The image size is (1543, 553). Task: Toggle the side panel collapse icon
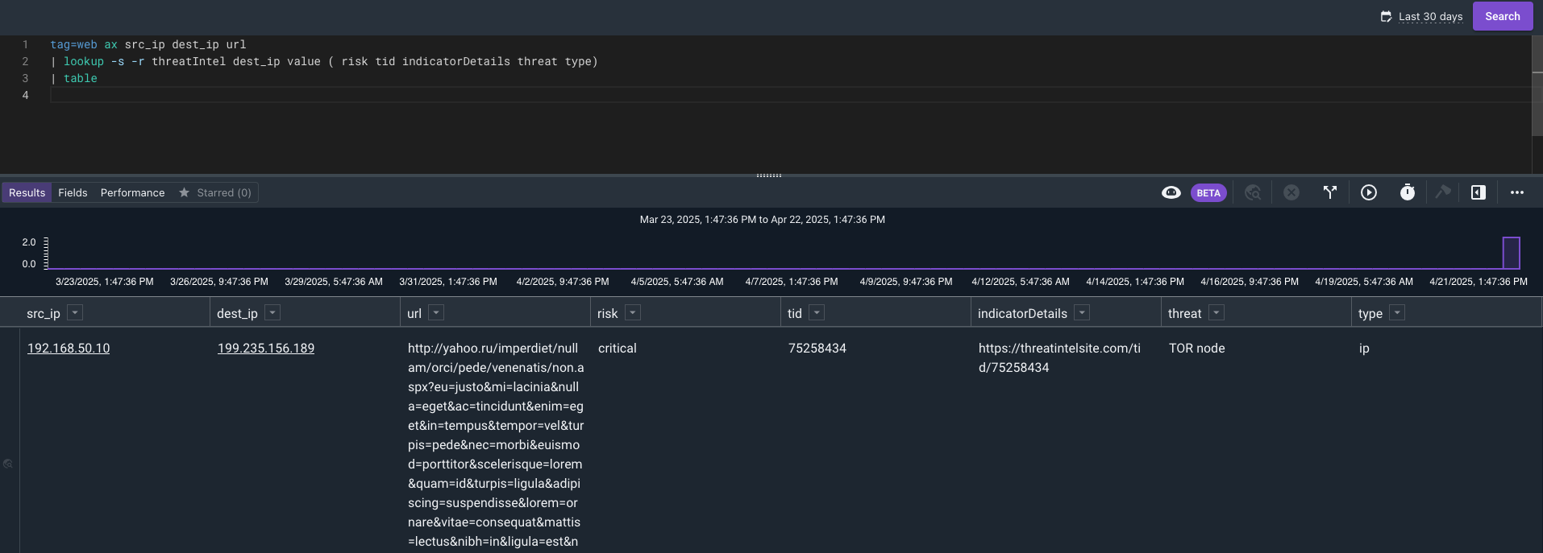[1479, 192]
